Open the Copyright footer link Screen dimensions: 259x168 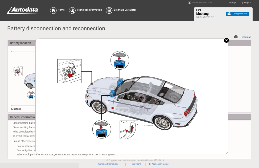point(136,164)
